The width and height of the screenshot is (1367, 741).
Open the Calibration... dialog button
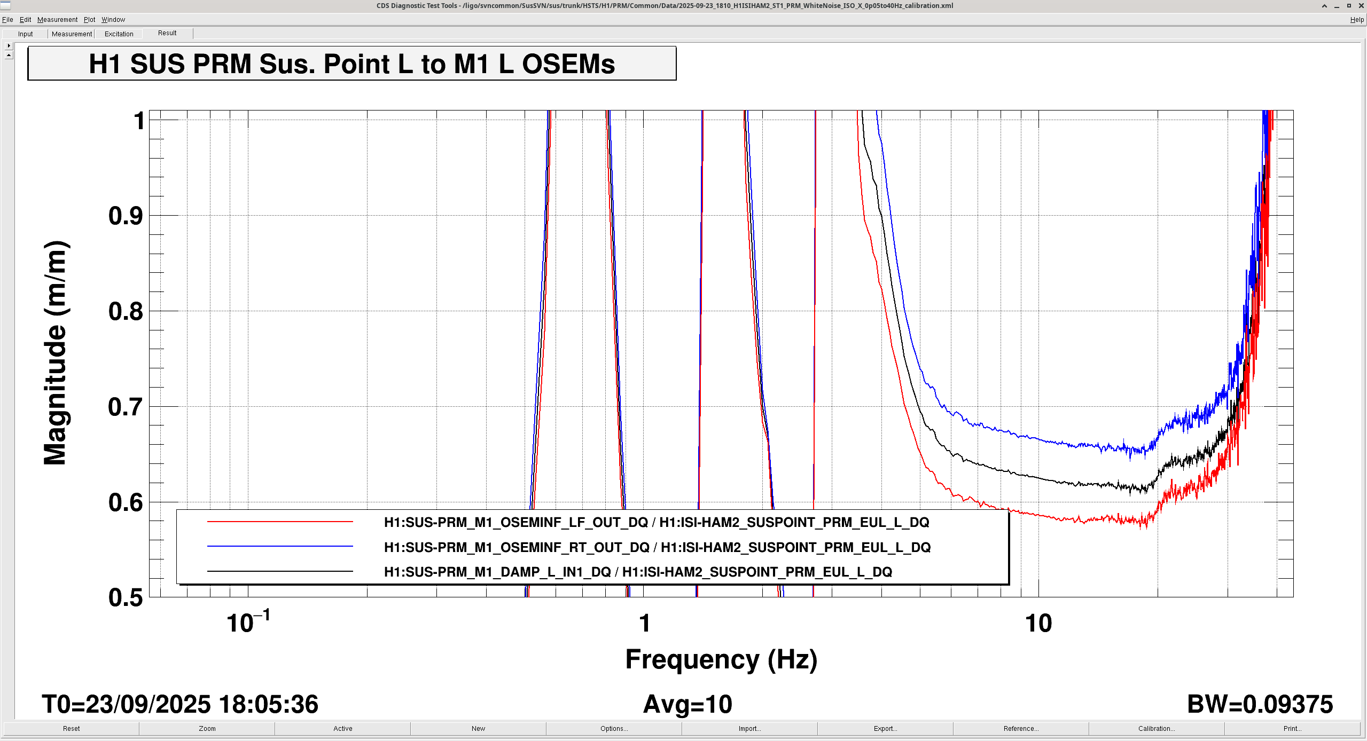(1156, 728)
